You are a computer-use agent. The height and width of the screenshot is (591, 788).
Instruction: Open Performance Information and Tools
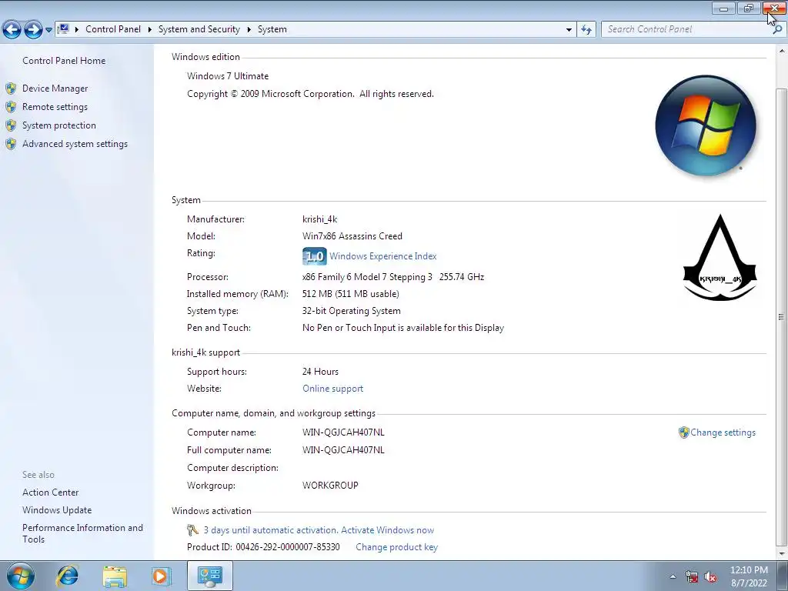pyautogui.click(x=82, y=534)
